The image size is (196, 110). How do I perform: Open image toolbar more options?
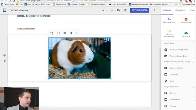(x=76, y=33)
